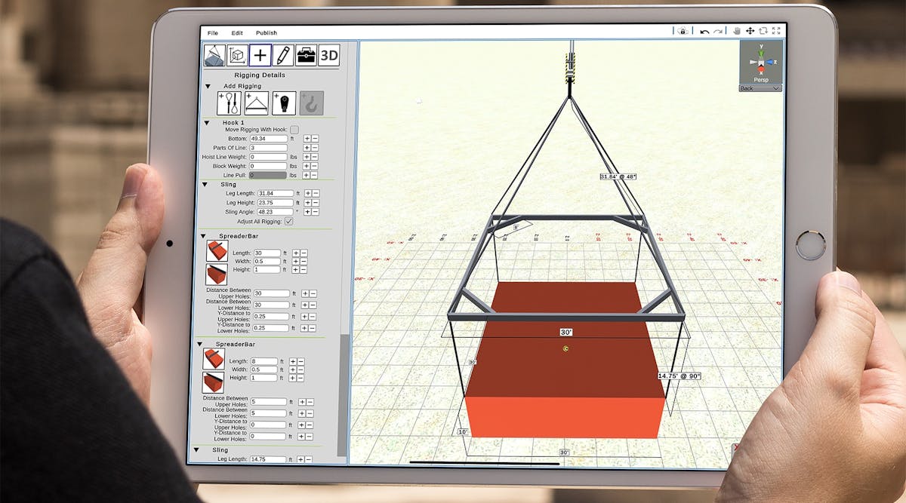The height and width of the screenshot is (503, 906).
Task: Add a sling with the Add Sling icon
Action: coord(229,103)
